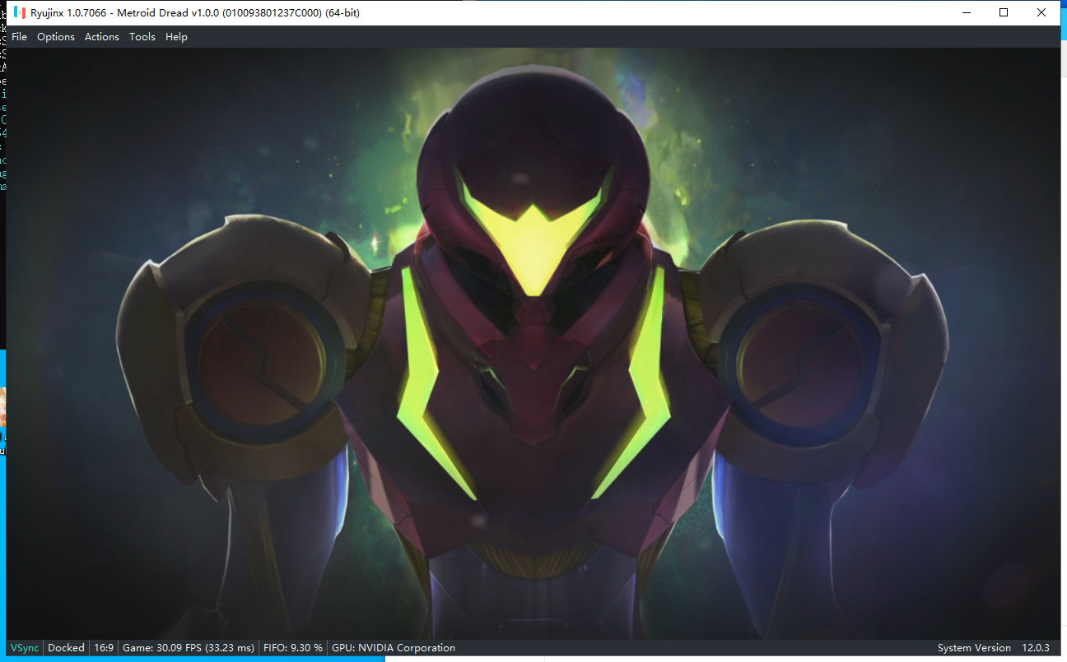Toggle VSync in the status bar
This screenshot has width=1067, height=662.
25,648
